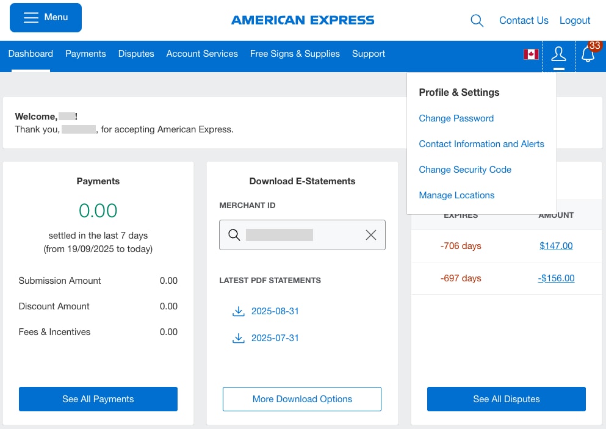This screenshot has width=606, height=429.
Task: Open More Download Options
Action: point(301,398)
